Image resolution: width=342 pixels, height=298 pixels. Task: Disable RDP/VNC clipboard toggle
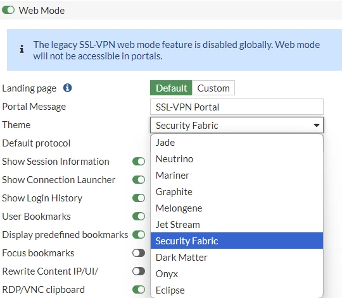point(139,290)
